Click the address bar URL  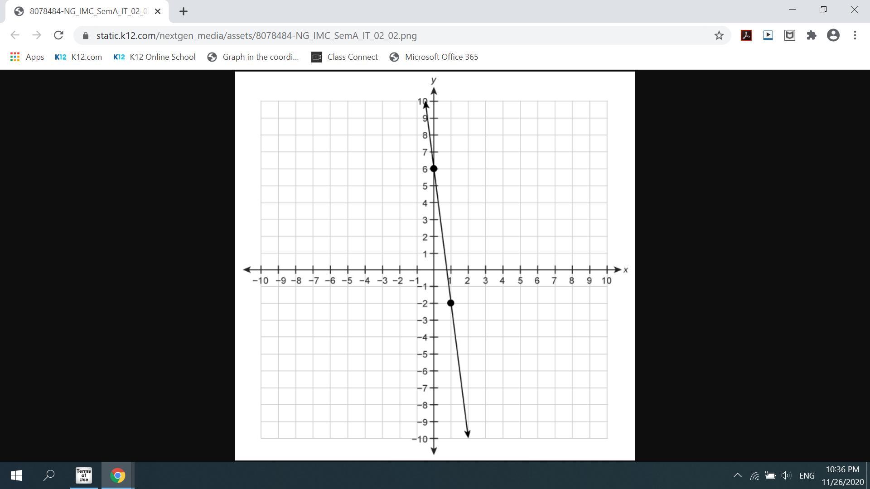pyautogui.click(x=256, y=35)
